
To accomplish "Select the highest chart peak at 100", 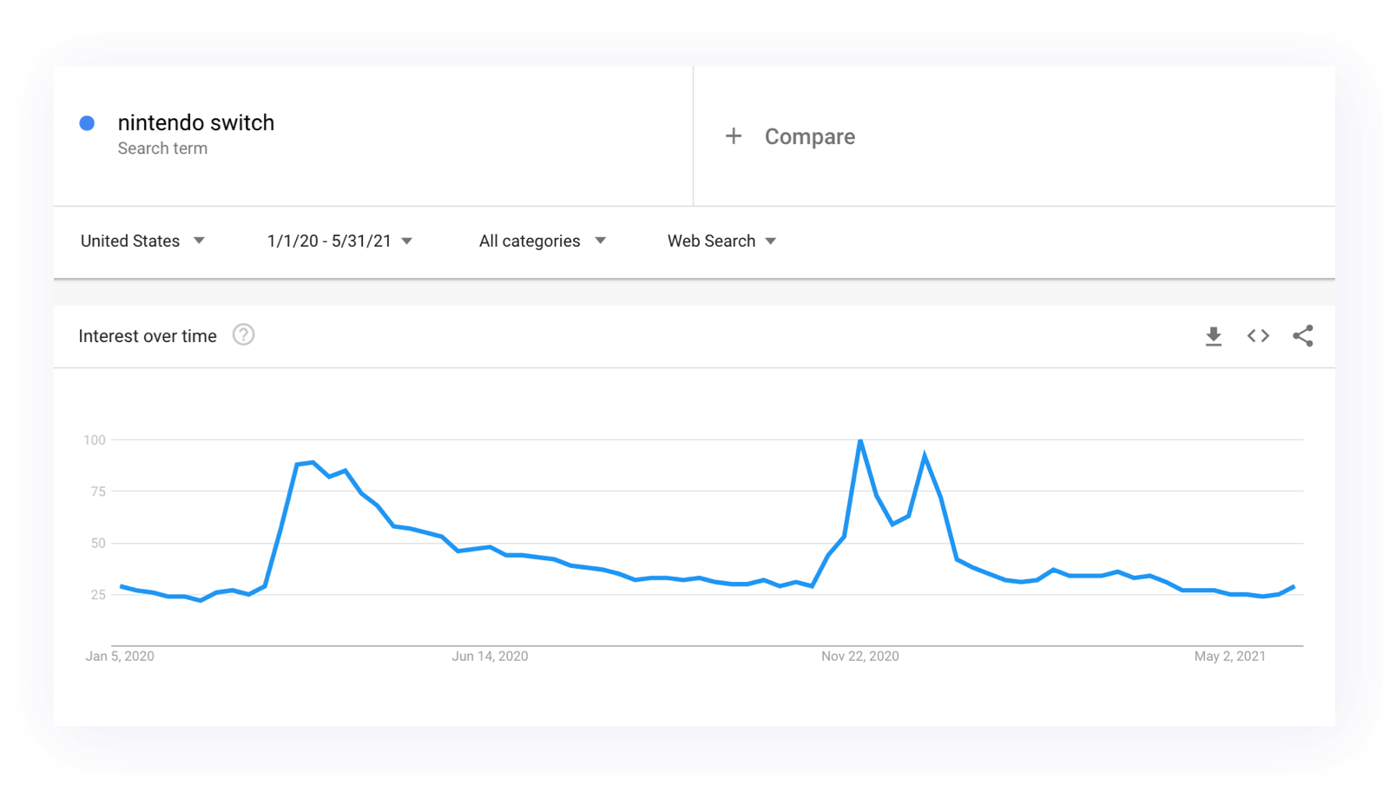I will coord(860,441).
